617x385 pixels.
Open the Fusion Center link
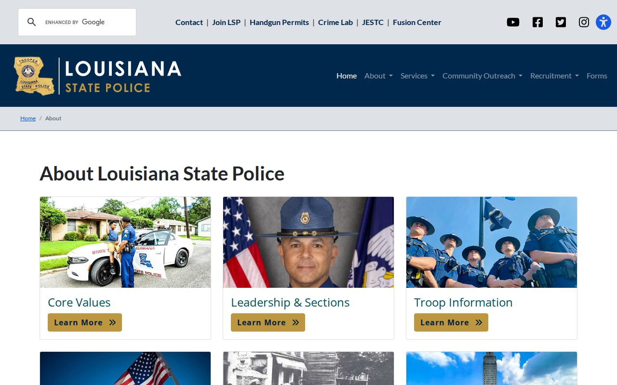[x=417, y=22]
